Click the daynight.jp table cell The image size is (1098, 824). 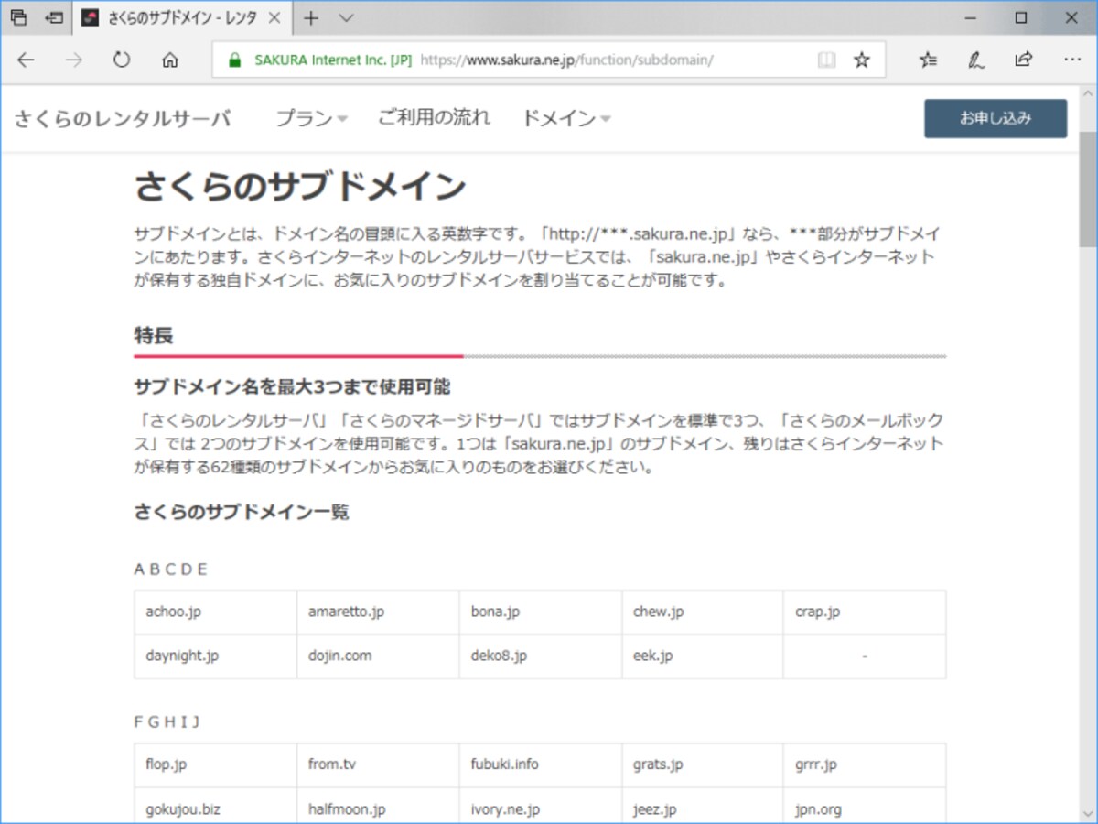click(x=215, y=656)
